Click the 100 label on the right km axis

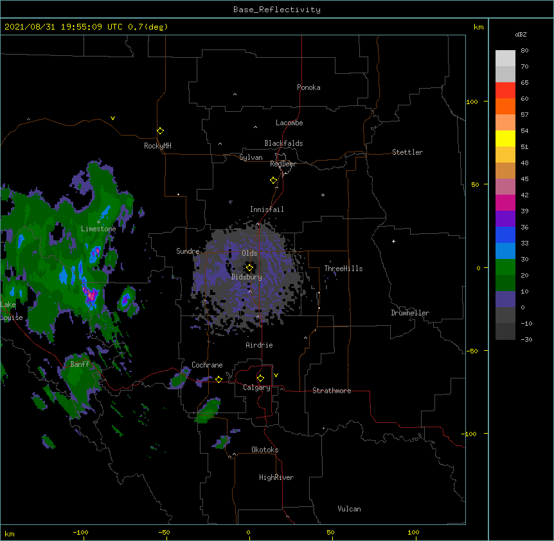(x=472, y=102)
